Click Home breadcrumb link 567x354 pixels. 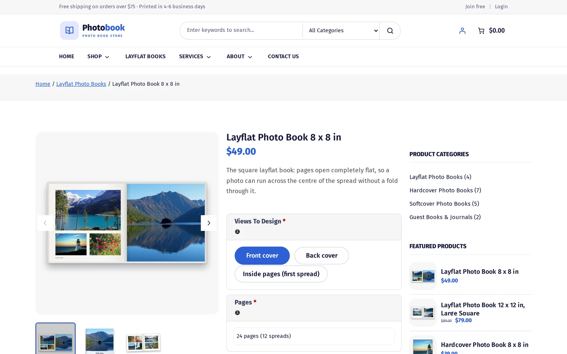point(43,84)
